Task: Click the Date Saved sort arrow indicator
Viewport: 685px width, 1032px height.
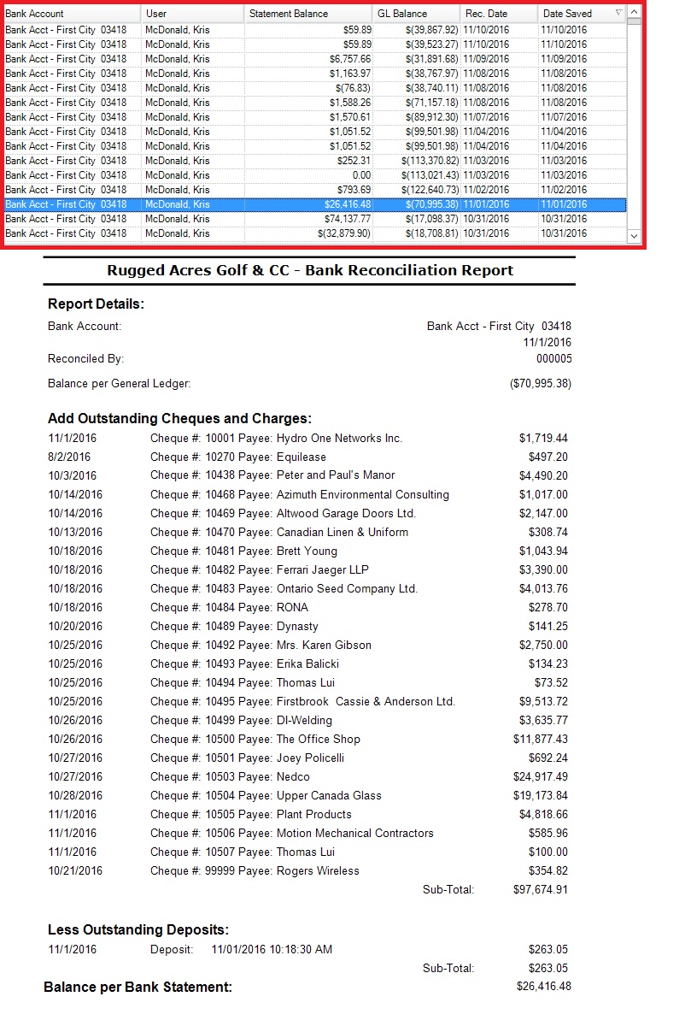Action: pos(618,14)
